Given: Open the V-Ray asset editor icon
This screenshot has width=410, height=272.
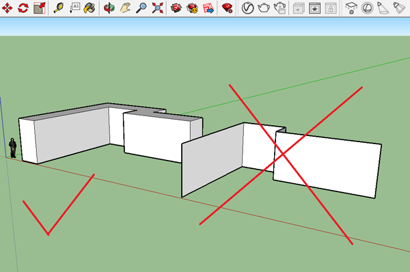Looking at the screenshot, I should [x=247, y=8].
